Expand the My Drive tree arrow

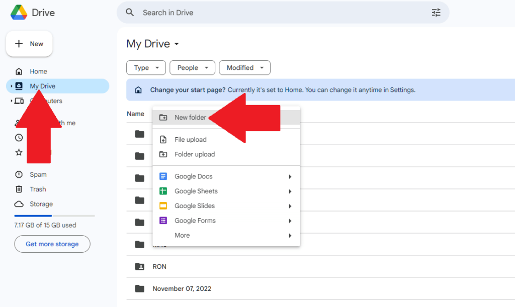click(x=11, y=86)
